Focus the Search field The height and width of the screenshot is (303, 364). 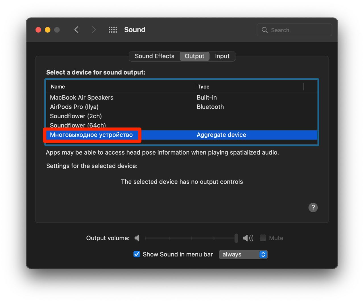[294, 30]
